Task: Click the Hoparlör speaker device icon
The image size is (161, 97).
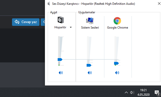Action: [61, 20]
